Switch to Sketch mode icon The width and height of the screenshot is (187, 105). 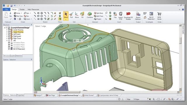coord(60,13)
